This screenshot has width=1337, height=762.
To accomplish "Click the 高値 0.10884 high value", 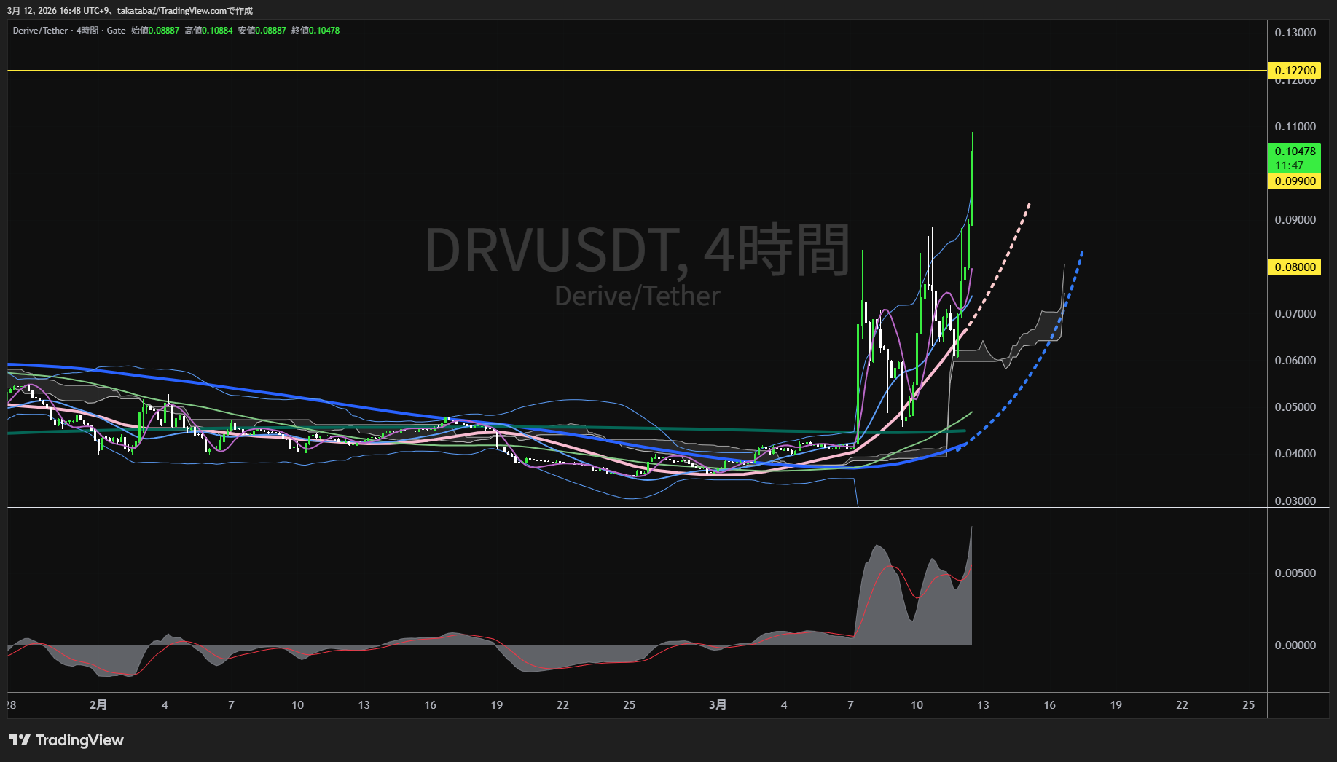I will pos(209,31).
